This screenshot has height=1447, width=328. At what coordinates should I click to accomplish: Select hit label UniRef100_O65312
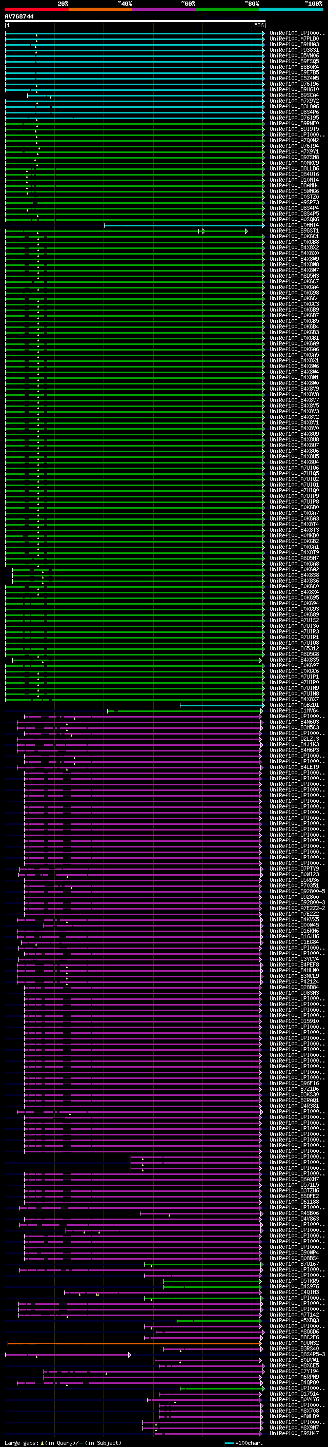[x=294, y=649]
